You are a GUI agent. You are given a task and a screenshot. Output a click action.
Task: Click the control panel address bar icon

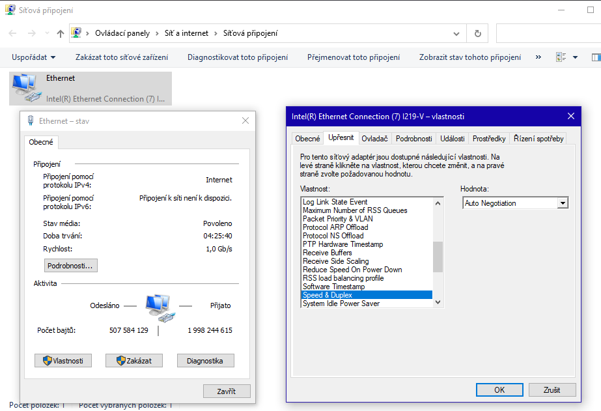pyautogui.click(x=77, y=33)
